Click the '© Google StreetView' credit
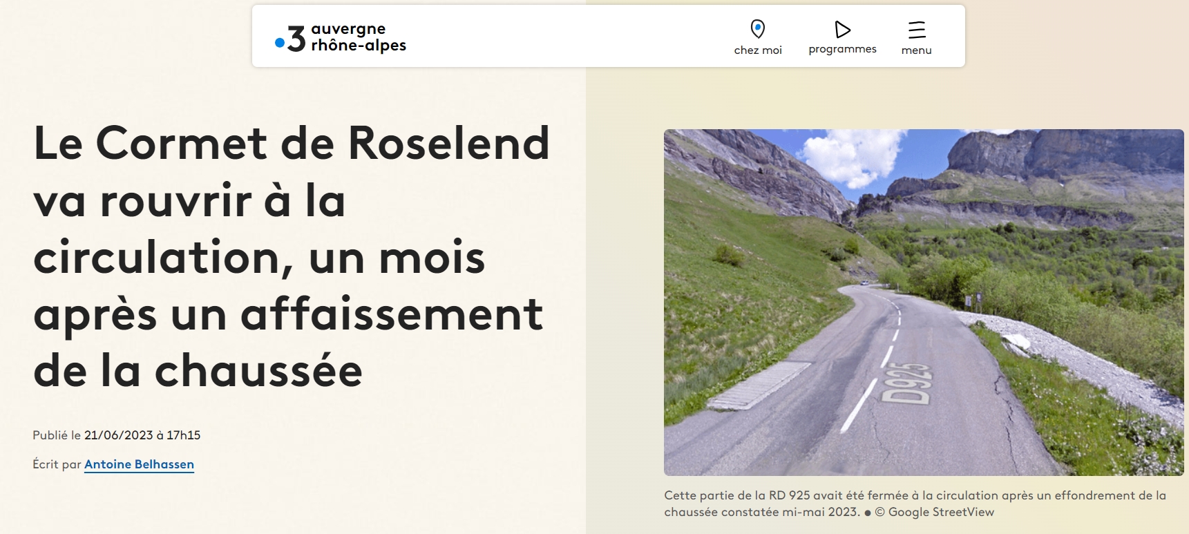Viewport: 1189px width, 534px height. click(934, 513)
